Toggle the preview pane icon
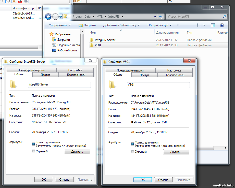Viewport: 235px width, 188px height. point(213,25)
